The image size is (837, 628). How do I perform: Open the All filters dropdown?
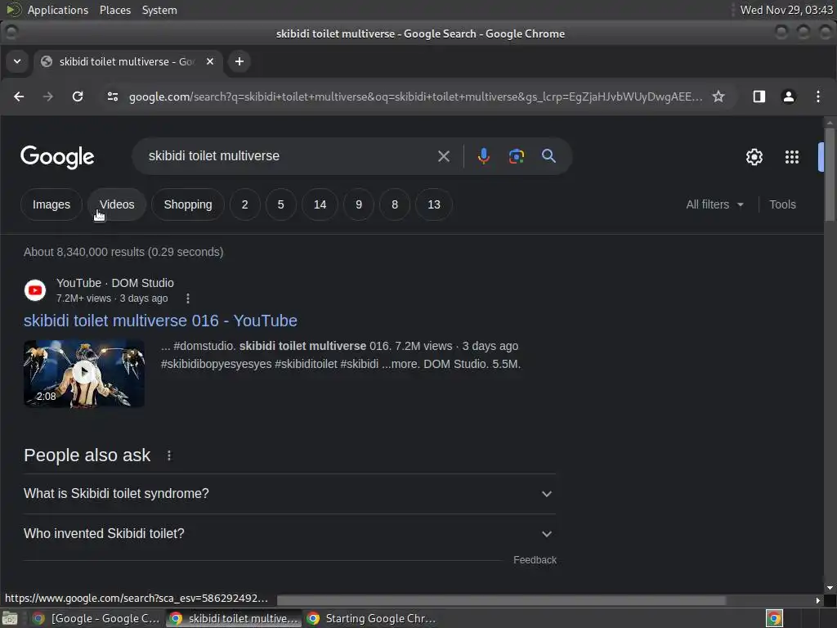[714, 204]
